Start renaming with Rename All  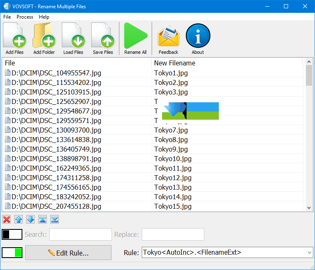pos(136,39)
